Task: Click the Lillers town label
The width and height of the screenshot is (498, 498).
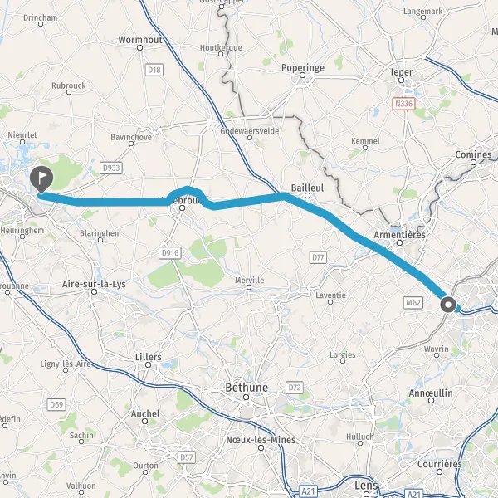Action: tap(149, 357)
